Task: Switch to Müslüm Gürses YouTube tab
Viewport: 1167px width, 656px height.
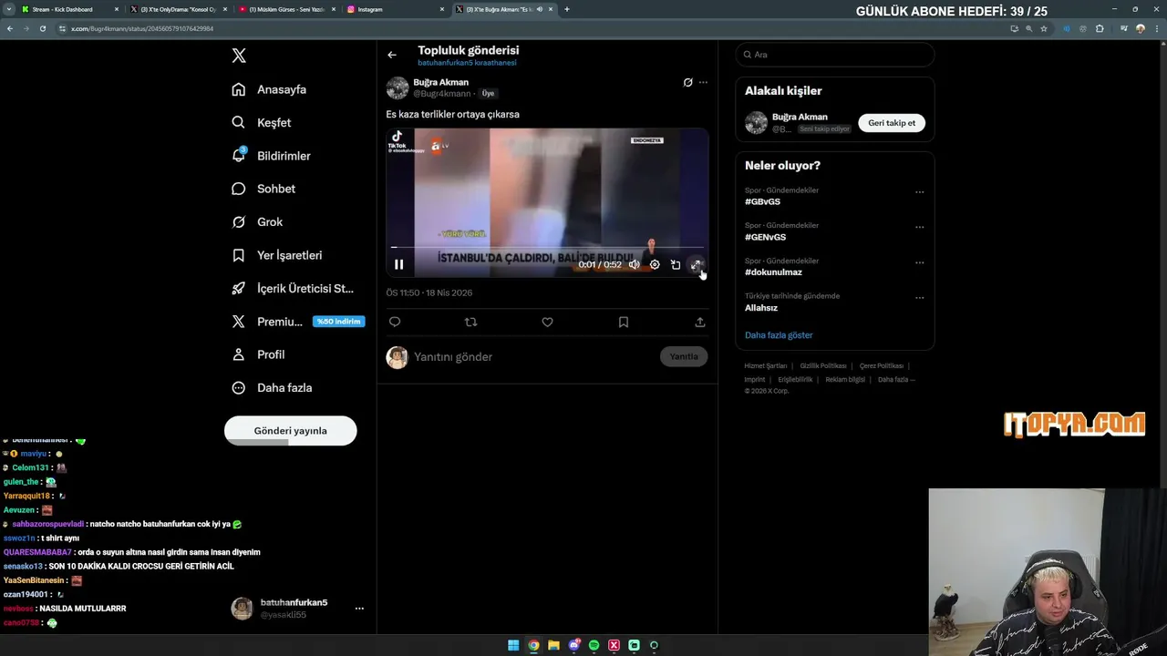Action: click(x=286, y=9)
